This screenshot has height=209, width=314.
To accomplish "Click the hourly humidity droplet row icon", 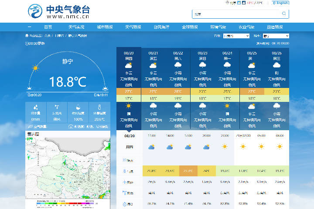I will (124, 204).
